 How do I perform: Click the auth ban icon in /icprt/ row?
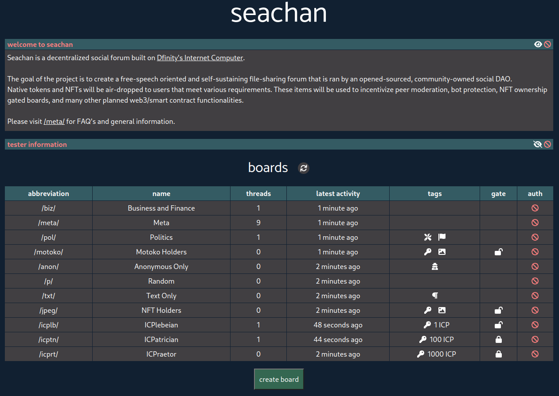click(535, 354)
